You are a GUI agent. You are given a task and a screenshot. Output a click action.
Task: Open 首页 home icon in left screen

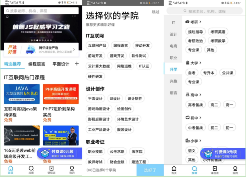[11, 170]
